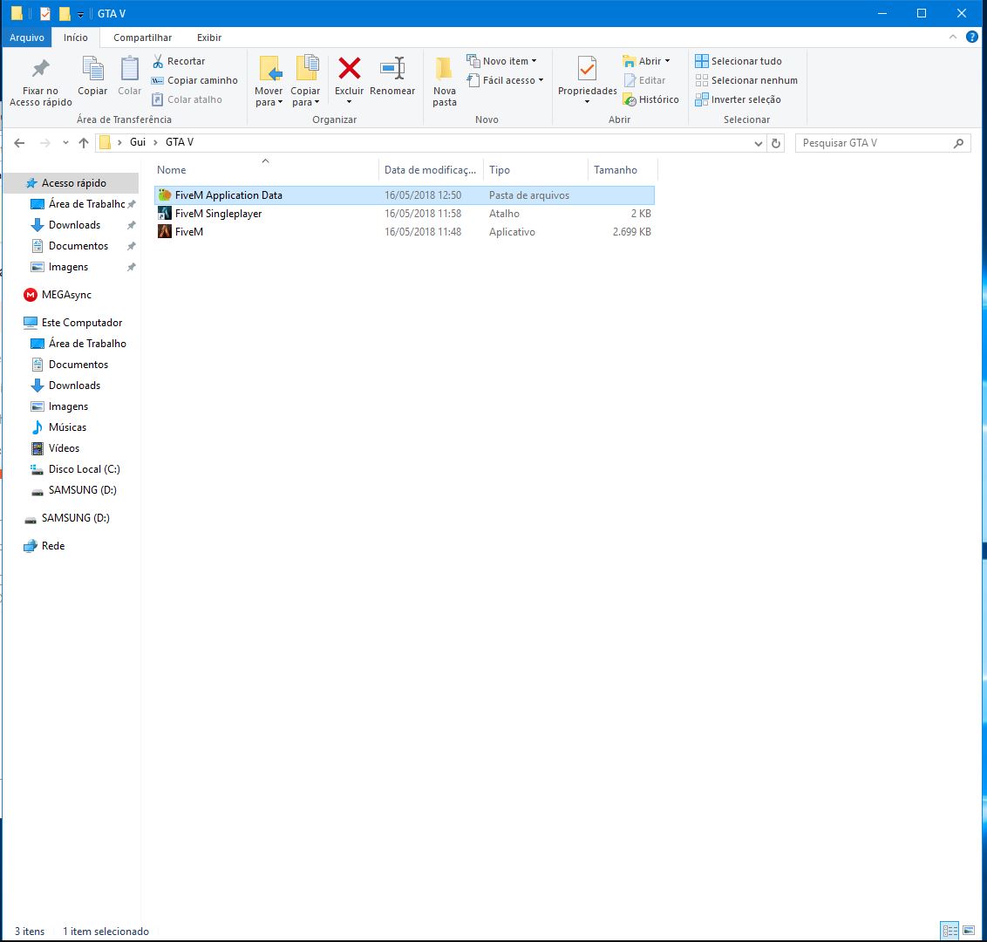
Task: Open Histórico file history
Action: point(650,99)
